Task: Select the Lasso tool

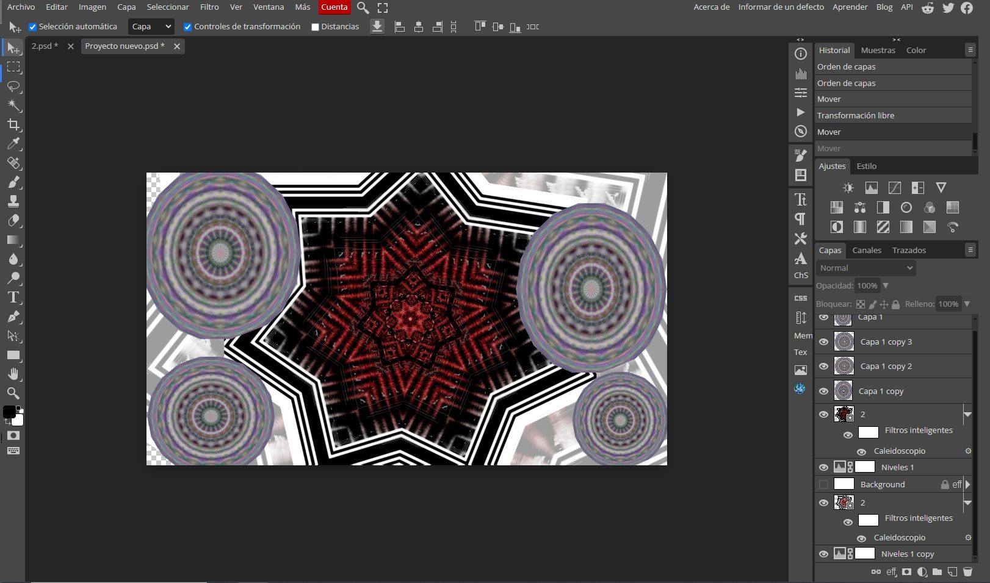Action: pos(13,87)
